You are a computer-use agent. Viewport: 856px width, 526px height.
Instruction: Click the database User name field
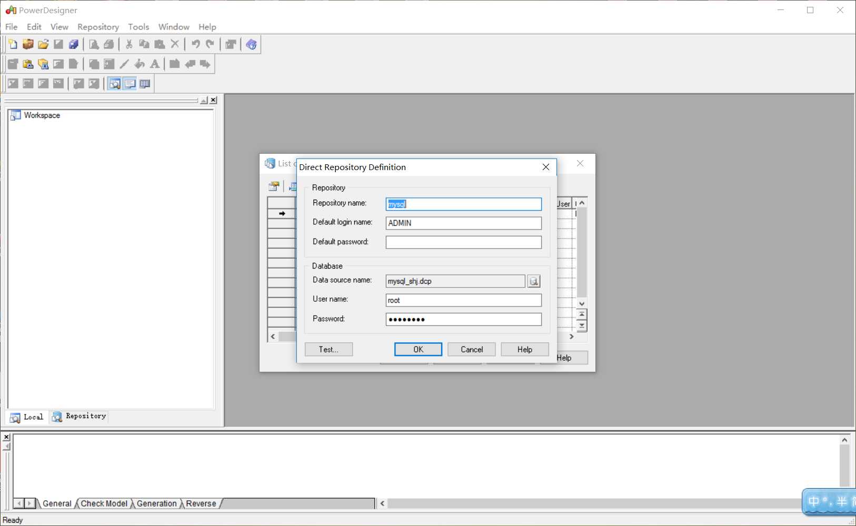464,300
